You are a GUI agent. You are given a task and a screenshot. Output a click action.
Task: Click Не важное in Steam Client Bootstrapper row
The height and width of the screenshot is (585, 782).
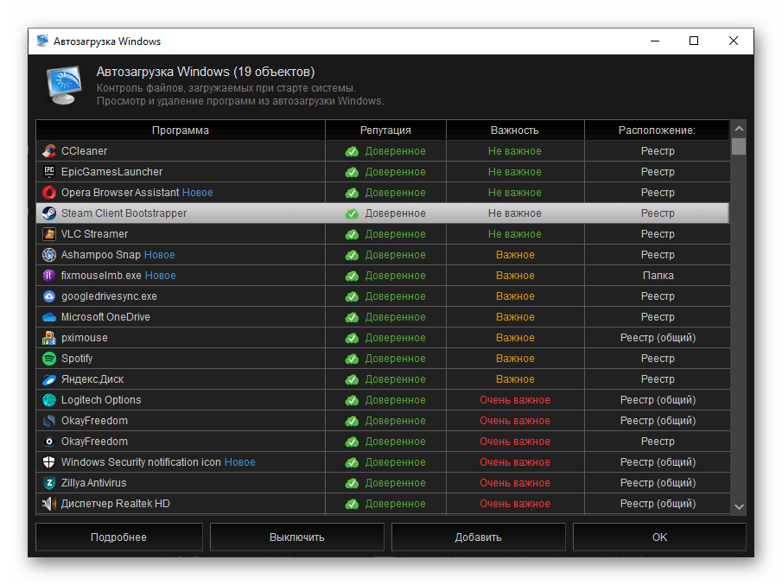click(x=515, y=213)
